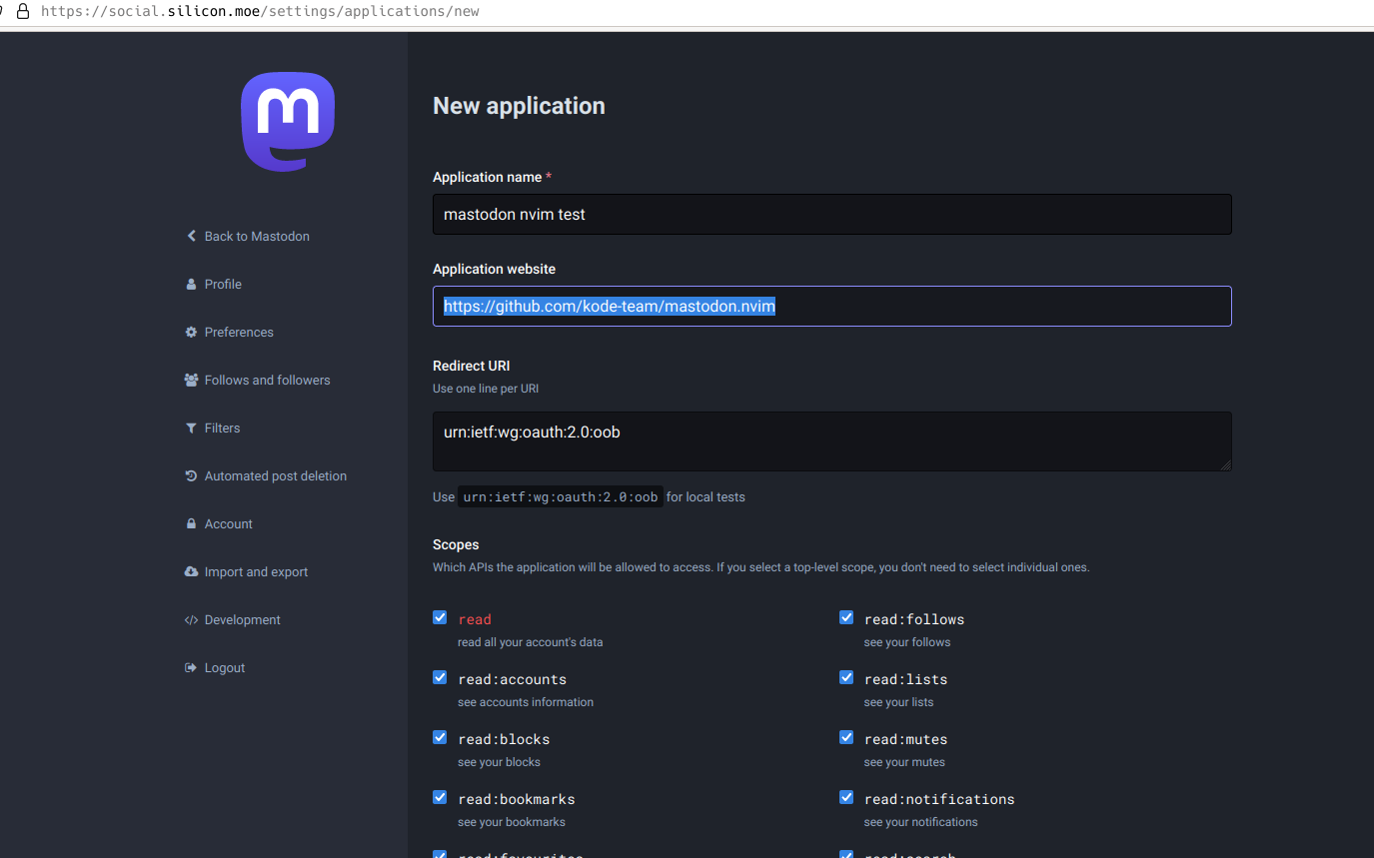Screen dimensions: 1374x858
Task: Click the funnel icon next to Filters
Action: point(191,428)
